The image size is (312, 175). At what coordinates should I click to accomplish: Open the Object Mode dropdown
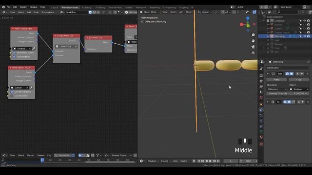coord(150,12)
